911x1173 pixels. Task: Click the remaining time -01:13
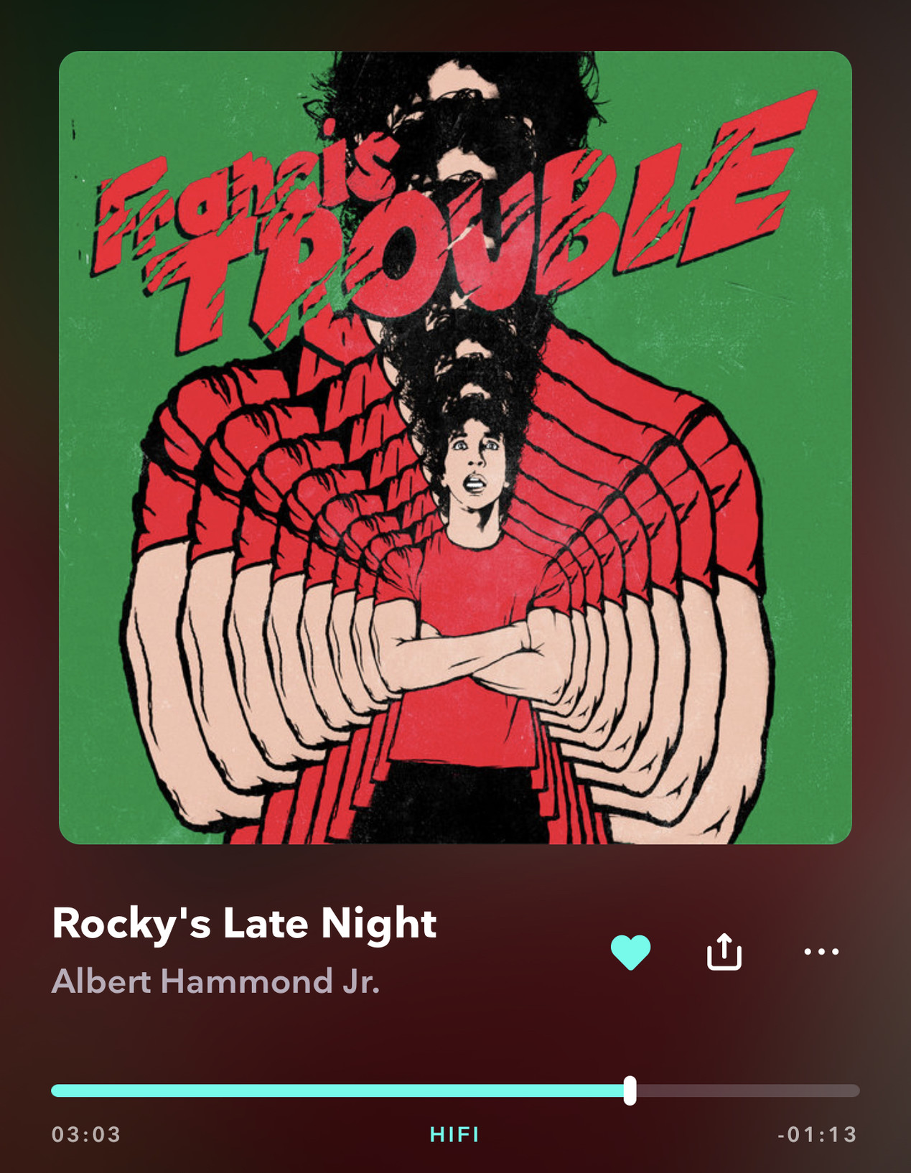pyautogui.click(x=818, y=1134)
